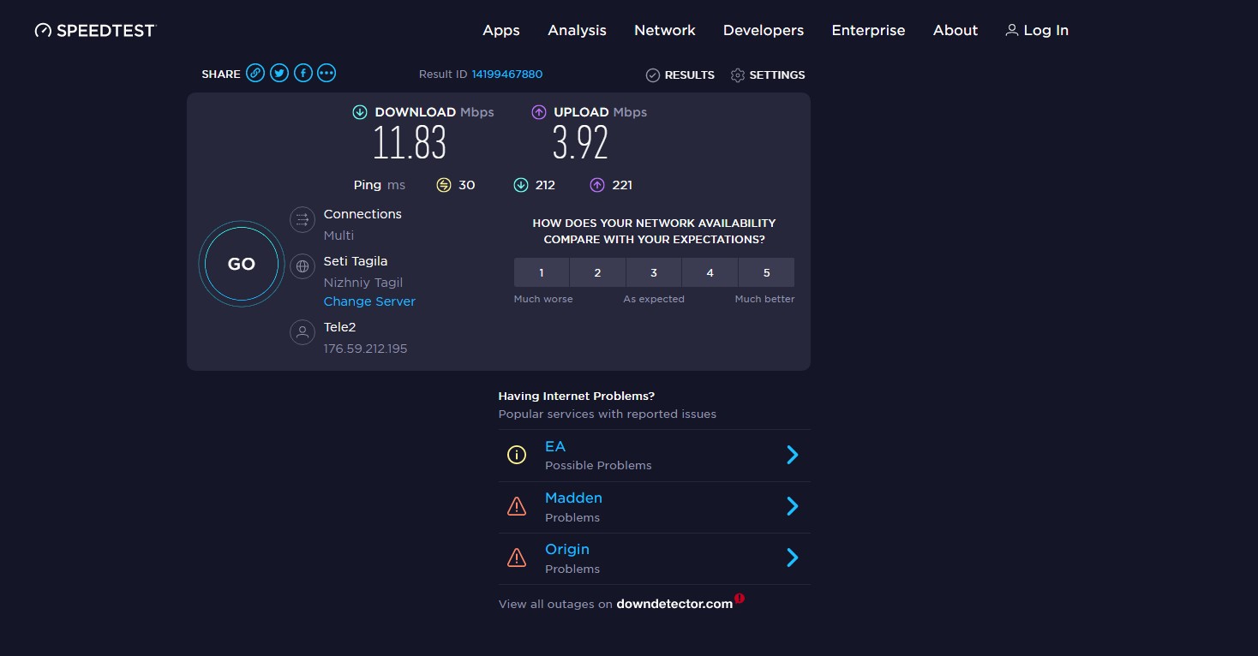Open the Developers menu
This screenshot has height=656, width=1258.
pos(764,30)
